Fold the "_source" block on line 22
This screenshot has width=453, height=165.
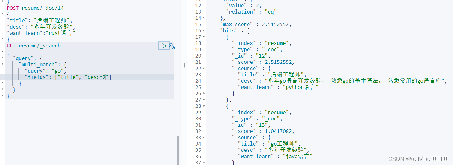[x=204, y=68]
